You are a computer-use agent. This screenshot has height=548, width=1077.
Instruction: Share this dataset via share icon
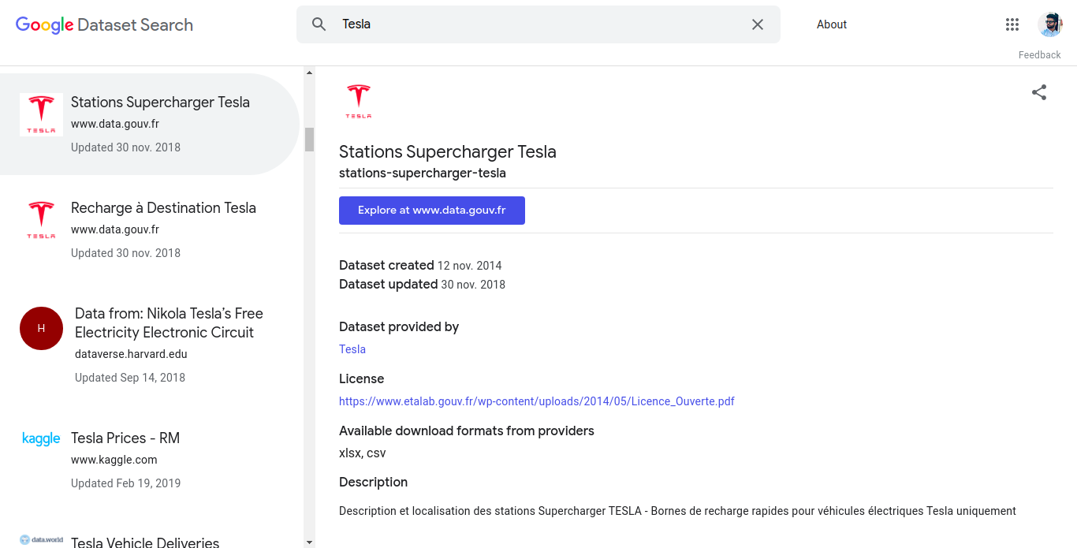coord(1039,92)
